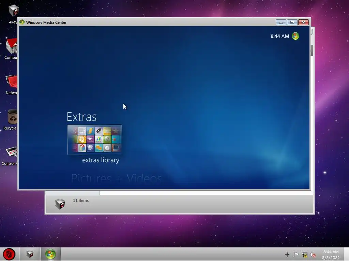Minimize the Windows Media Center window

(x=281, y=22)
